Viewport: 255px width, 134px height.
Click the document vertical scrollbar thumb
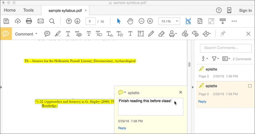(189, 65)
